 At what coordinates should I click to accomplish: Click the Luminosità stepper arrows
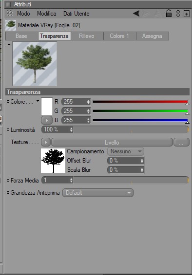[71, 129]
